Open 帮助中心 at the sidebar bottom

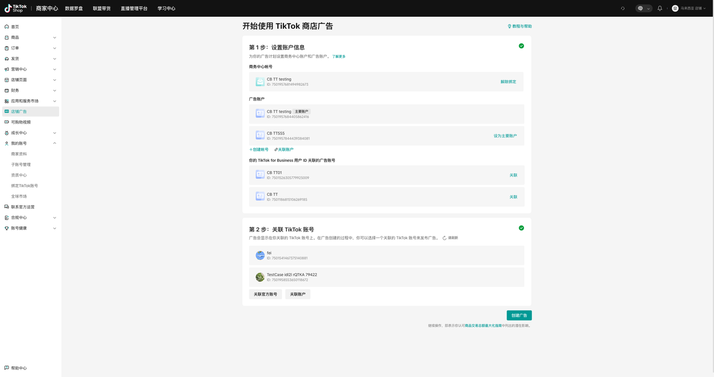(18, 368)
